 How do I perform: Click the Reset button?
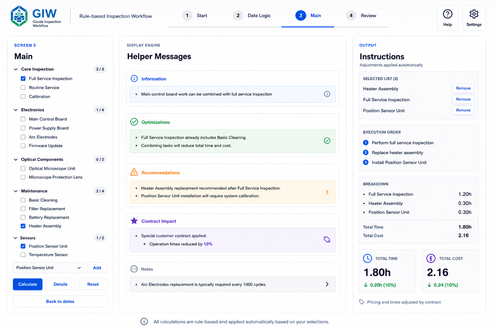93,284
